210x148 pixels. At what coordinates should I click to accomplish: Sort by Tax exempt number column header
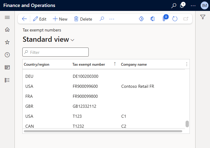pyautogui.click(x=89, y=64)
